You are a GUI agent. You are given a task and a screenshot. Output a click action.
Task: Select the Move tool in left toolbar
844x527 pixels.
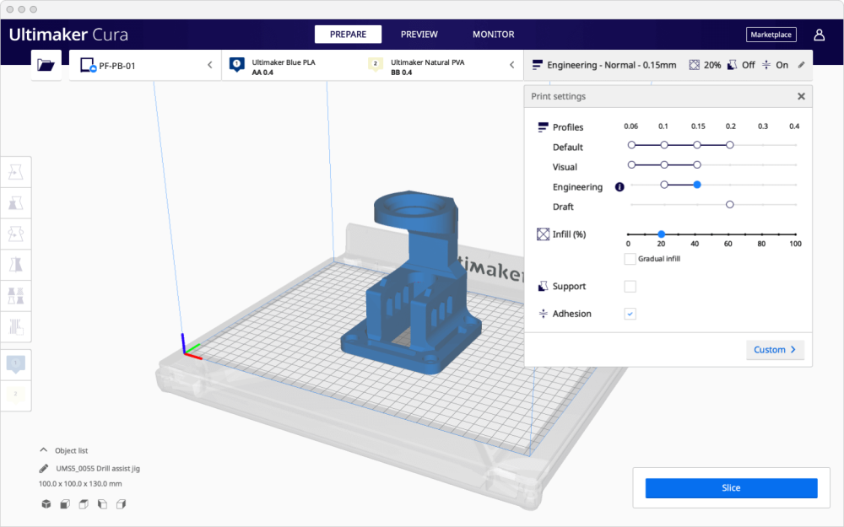coord(15,172)
